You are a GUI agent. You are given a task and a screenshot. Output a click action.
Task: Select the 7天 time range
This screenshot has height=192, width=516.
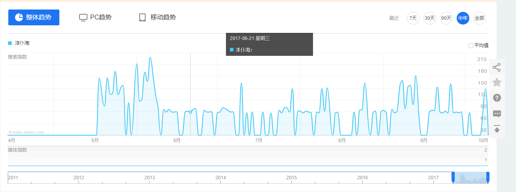coord(413,18)
